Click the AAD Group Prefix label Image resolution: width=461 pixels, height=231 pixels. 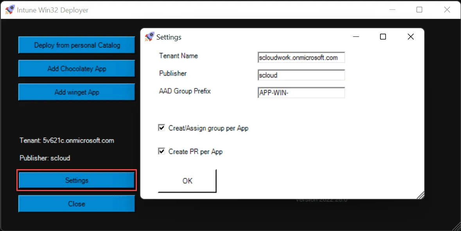pyautogui.click(x=185, y=91)
